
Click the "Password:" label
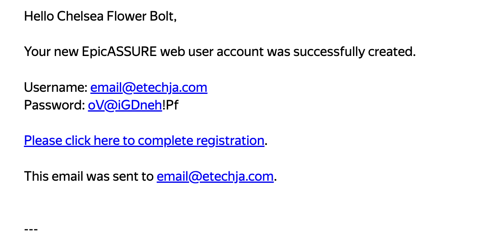pos(54,105)
